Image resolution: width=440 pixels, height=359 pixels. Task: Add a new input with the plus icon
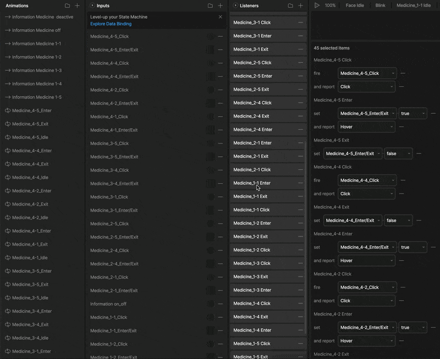tap(221, 5)
